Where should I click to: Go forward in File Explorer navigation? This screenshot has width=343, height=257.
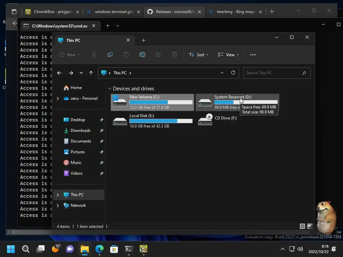tap(71, 73)
